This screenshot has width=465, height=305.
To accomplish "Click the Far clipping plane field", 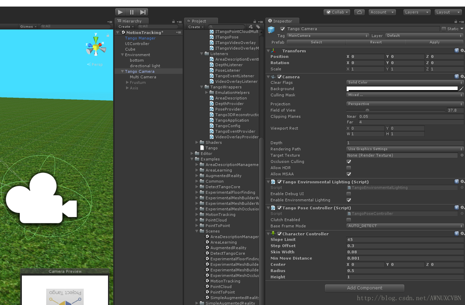I will coord(411,122).
